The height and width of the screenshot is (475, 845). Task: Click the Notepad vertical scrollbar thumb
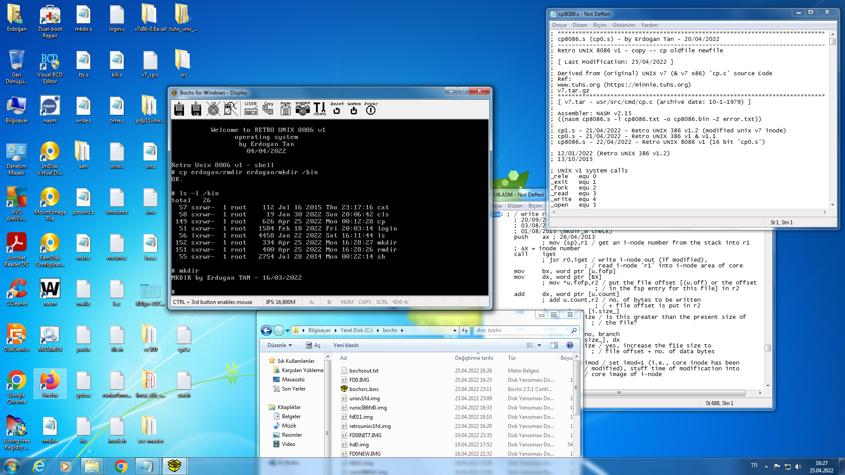click(x=832, y=42)
